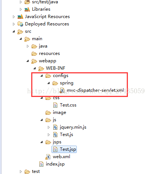Select 'mvc-dispatcher-servlet.xml' file name
This screenshot has height=174, width=165.
[x=95, y=90]
